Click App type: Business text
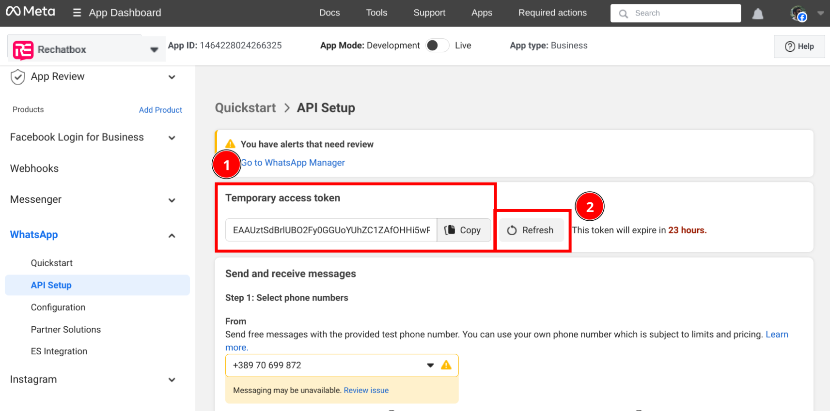 [548, 46]
